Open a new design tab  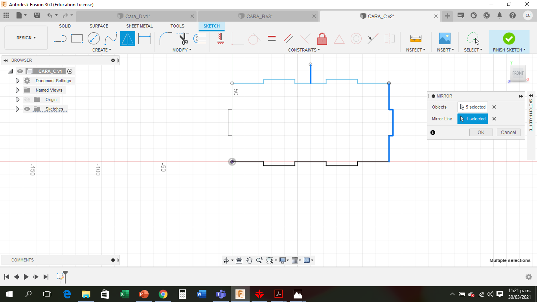(447, 16)
